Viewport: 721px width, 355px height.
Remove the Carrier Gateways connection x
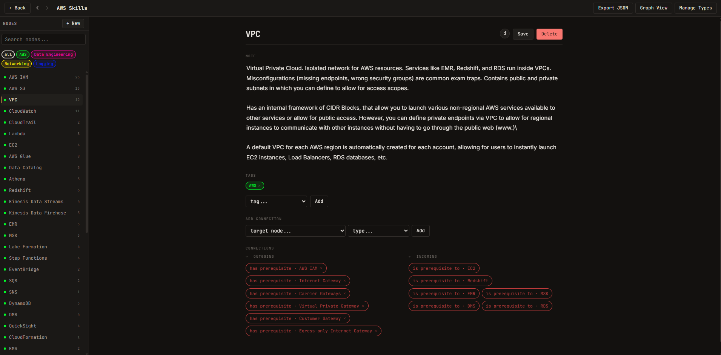pos(344,294)
